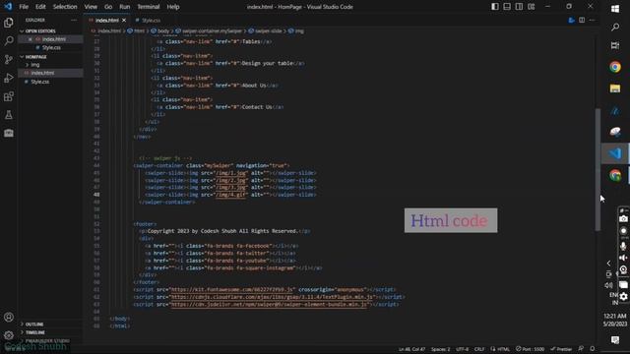Close index.html in Open Editors list
The image size is (630, 354).
tap(31, 39)
